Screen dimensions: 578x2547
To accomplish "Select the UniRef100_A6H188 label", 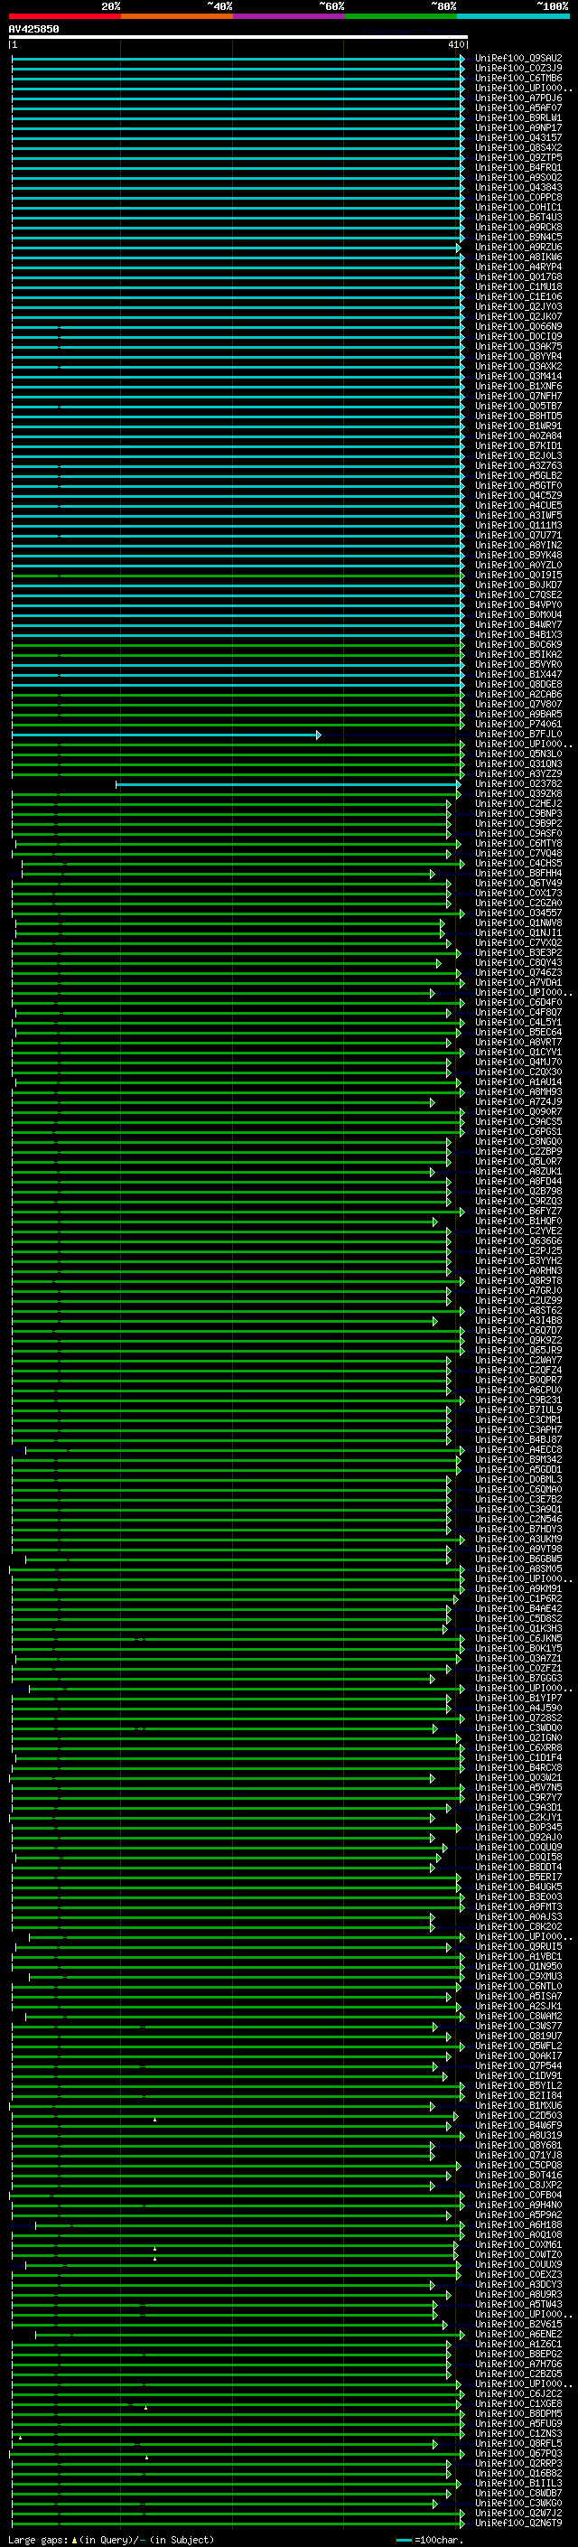I will click(x=518, y=2225).
